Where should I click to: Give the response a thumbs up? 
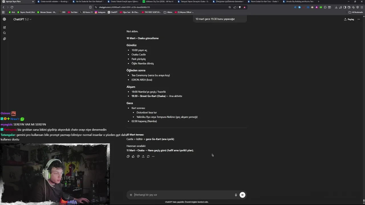click(133, 156)
